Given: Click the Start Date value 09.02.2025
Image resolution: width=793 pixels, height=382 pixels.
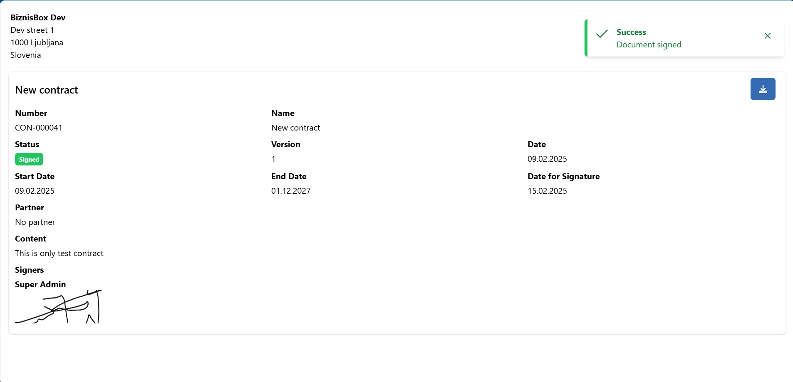Looking at the screenshot, I should coord(35,191).
